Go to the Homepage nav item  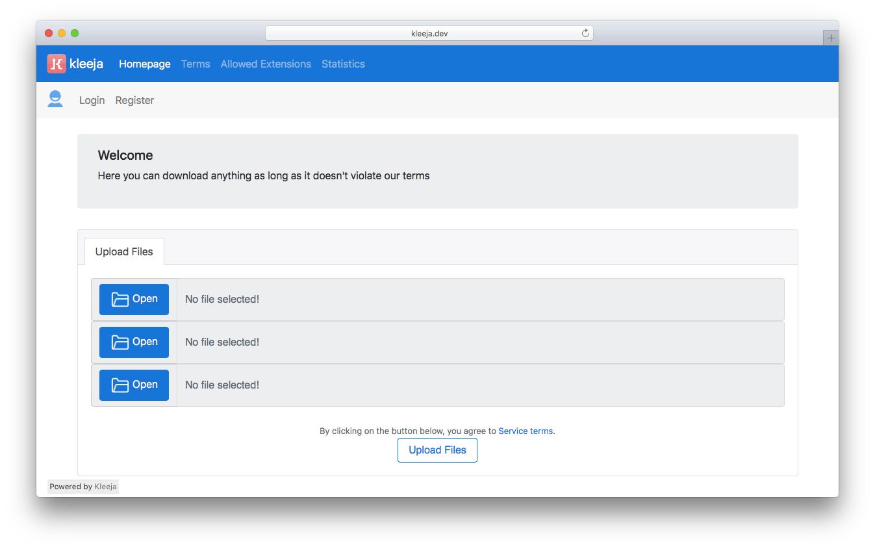pos(144,64)
